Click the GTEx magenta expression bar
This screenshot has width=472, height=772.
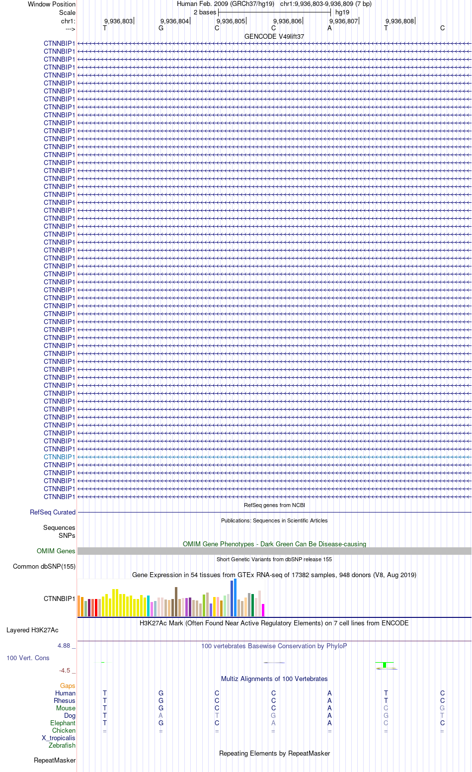tap(263, 610)
